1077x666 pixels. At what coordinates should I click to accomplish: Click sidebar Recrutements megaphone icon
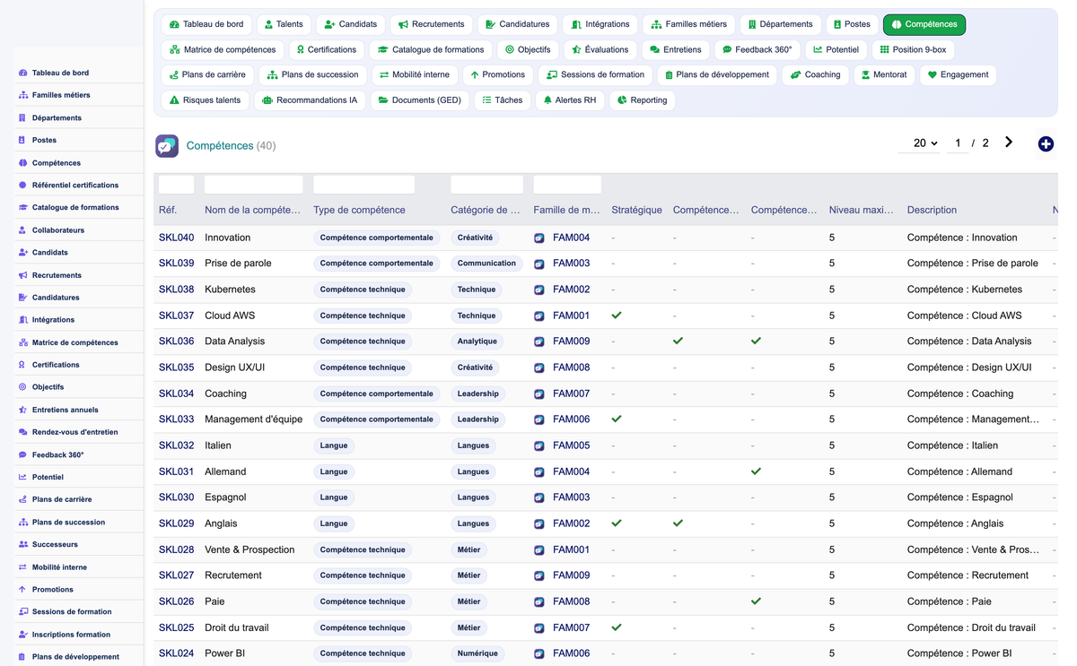pyautogui.click(x=22, y=275)
